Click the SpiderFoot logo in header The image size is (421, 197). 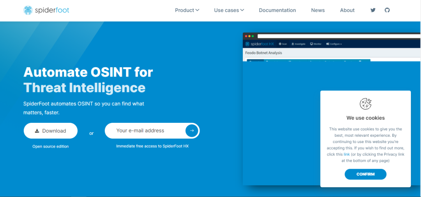(46, 10)
